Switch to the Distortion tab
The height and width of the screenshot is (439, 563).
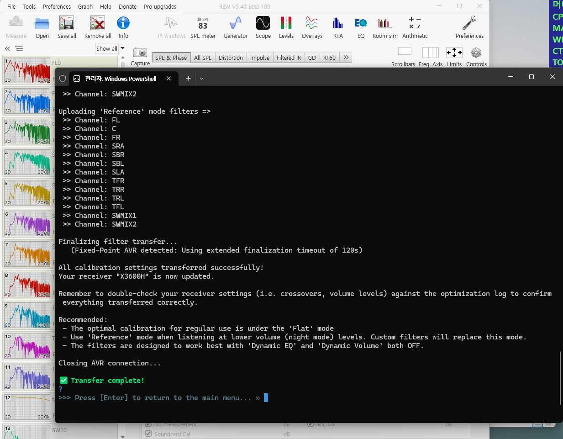231,58
